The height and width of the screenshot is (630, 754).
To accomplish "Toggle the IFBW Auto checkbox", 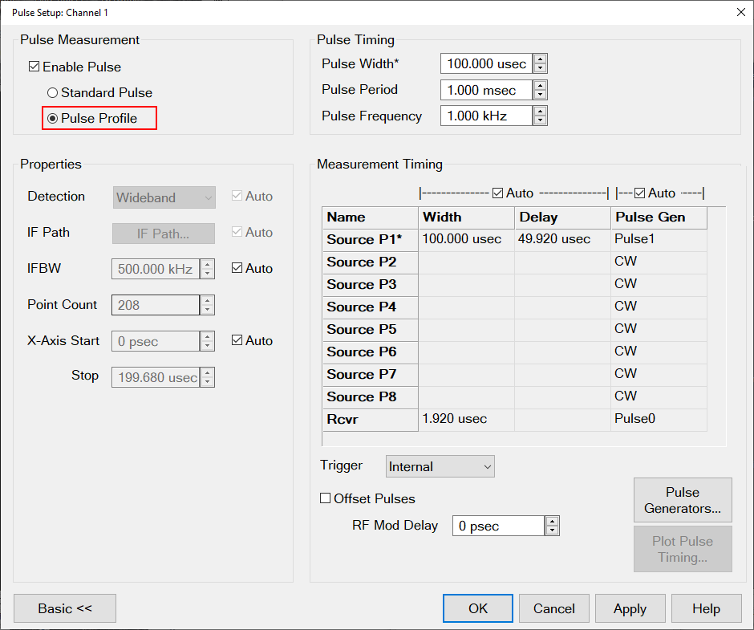I will 237,269.
